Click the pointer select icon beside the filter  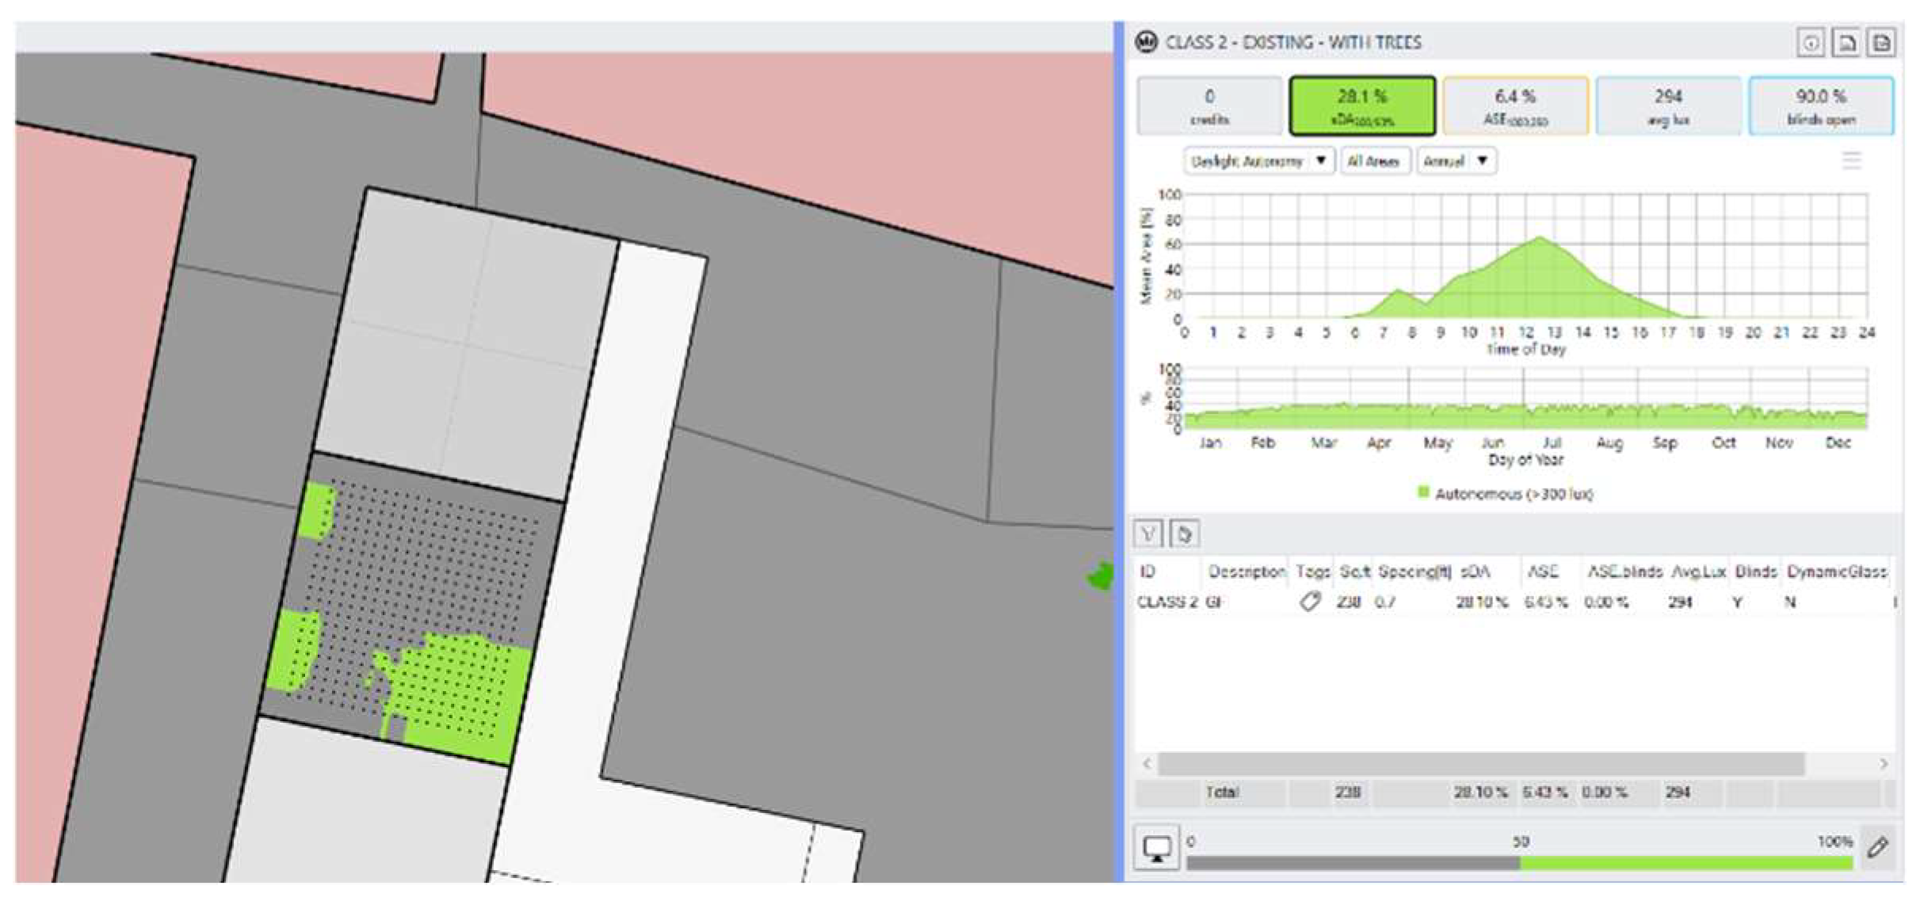tap(1185, 534)
